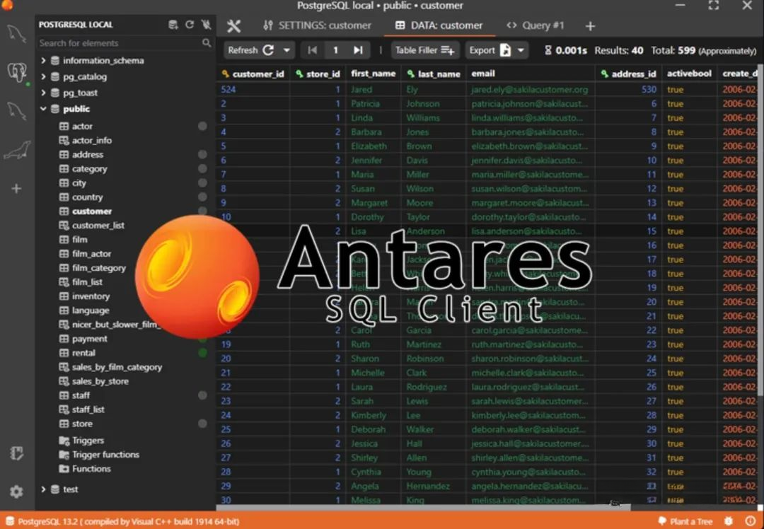Click the Plant a Tree link
The height and width of the screenshot is (529, 764).
point(685,521)
